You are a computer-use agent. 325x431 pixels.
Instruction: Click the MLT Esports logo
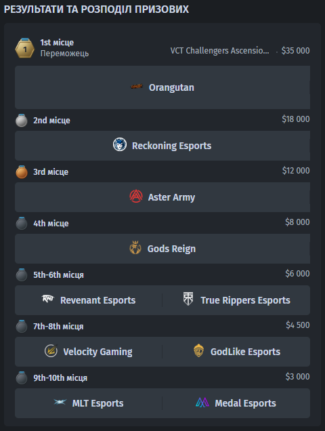pyautogui.click(x=60, y=402)
